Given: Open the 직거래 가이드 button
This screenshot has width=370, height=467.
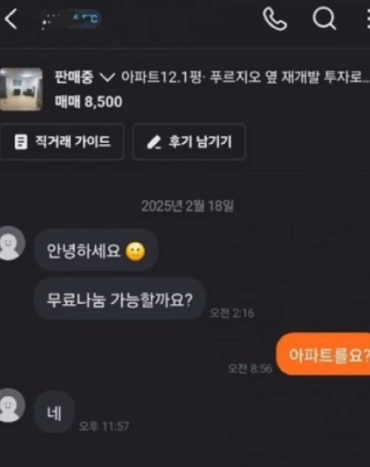Looking at the screenshot, I should point(62,142).
